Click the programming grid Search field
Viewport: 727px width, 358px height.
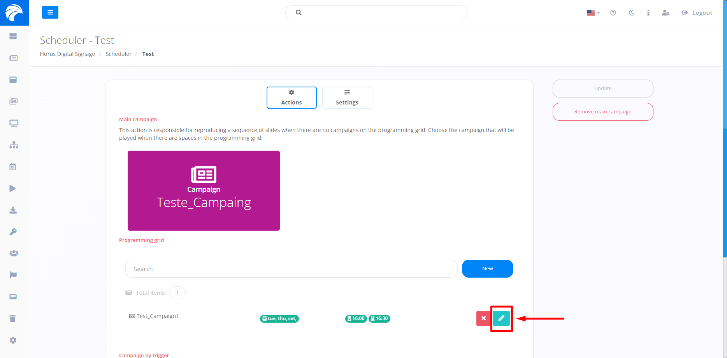point(291,269)
